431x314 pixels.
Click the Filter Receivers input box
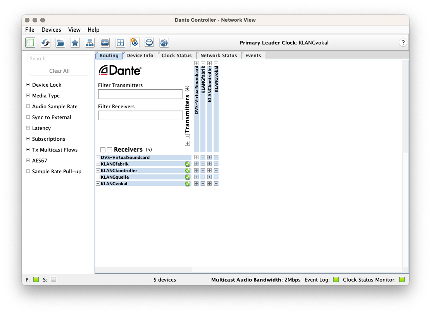click(x=140, y=116)
